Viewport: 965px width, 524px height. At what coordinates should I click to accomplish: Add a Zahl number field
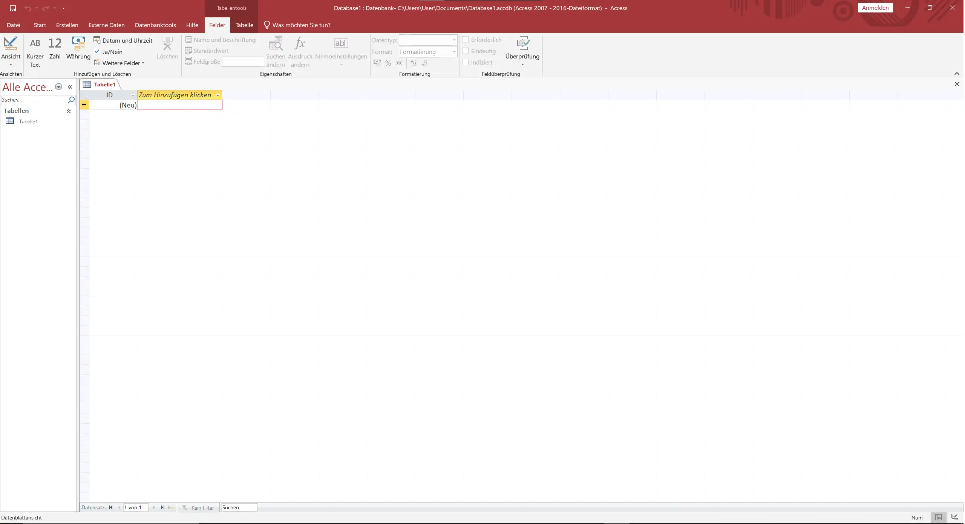pos(55,48)
